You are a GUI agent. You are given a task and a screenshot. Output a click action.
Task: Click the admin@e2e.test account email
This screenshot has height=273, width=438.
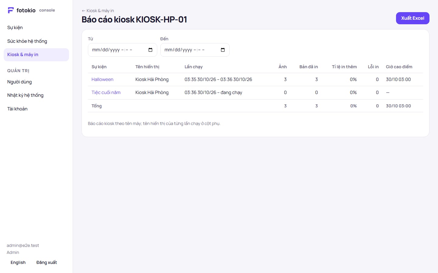tap(23, 245)
